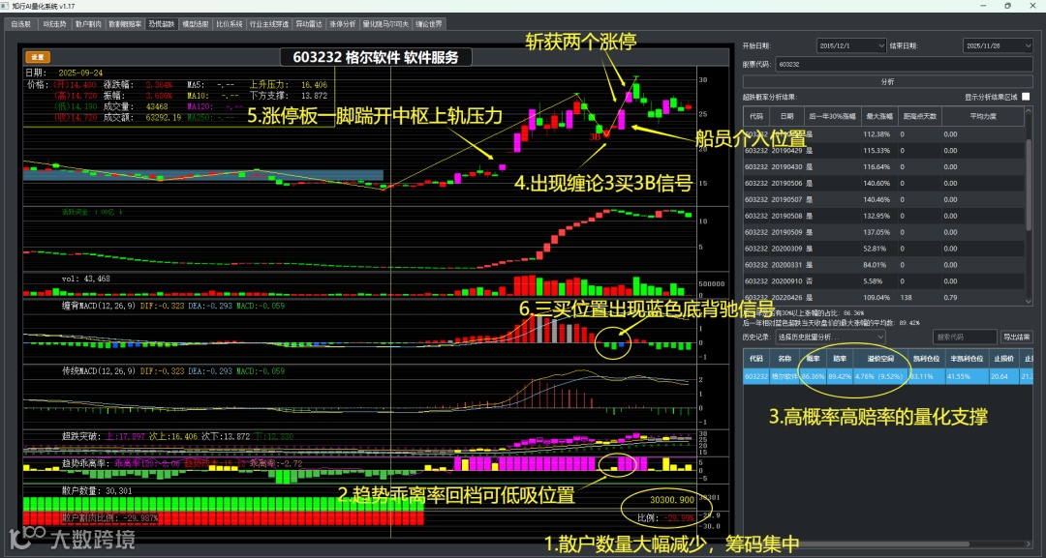Switch to the 模型选股 tab
Image resolution: width=1046 pixels, height=558 pixels.
tap(196, 24)
